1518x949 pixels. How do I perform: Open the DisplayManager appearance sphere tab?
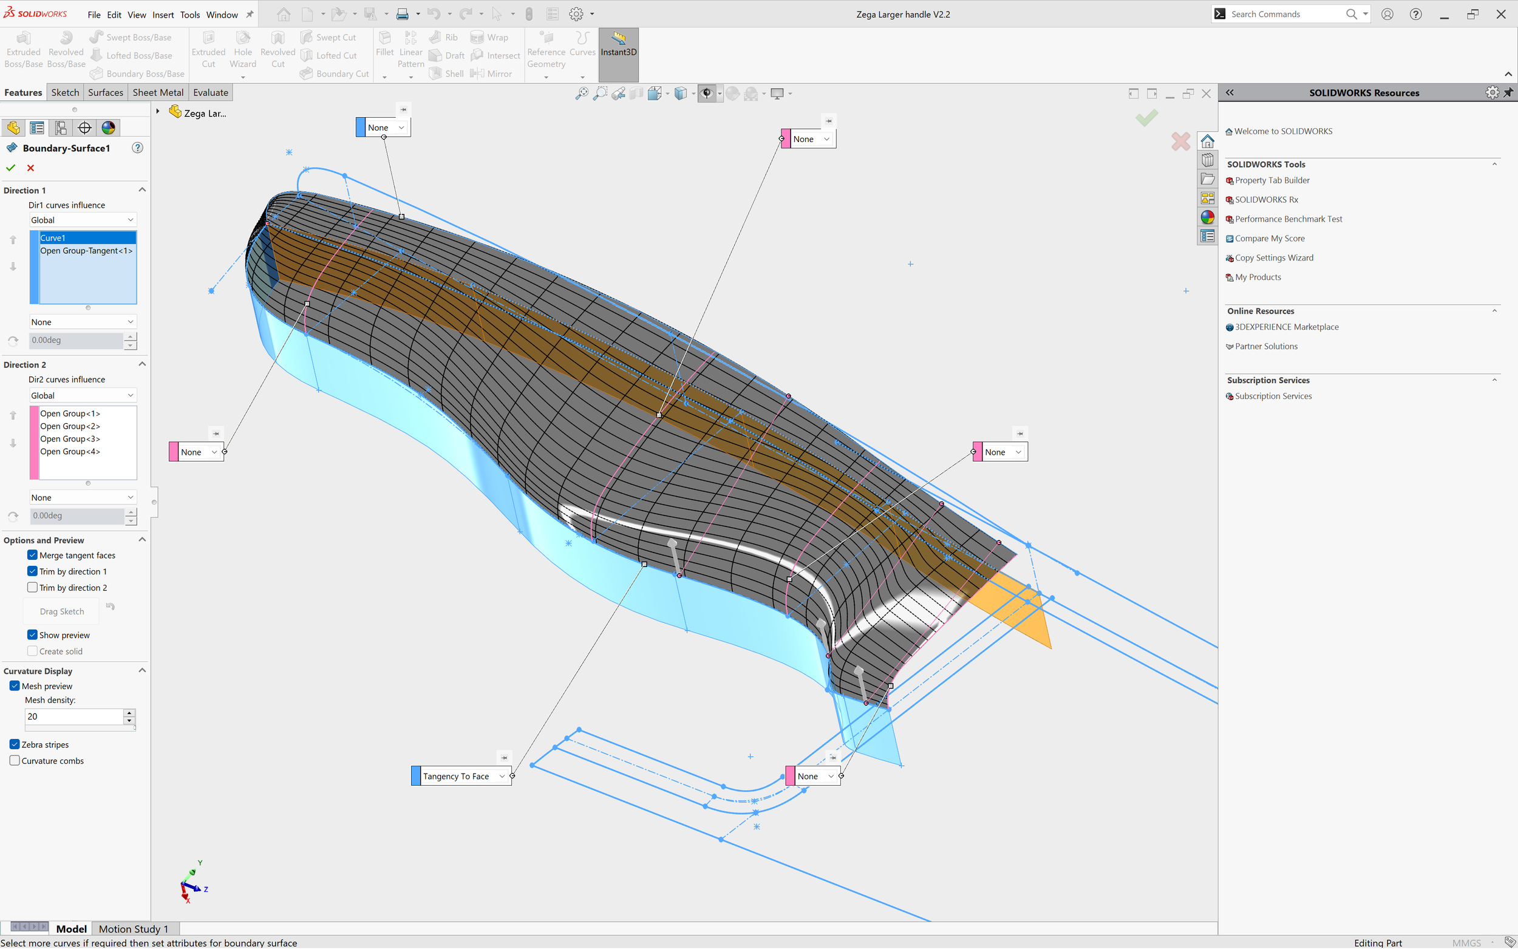tap(109, 128)
